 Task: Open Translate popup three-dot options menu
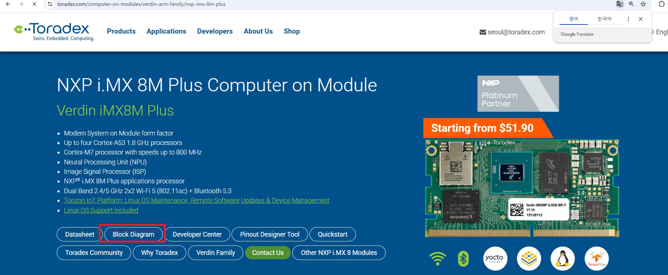(x=628, y=19)
